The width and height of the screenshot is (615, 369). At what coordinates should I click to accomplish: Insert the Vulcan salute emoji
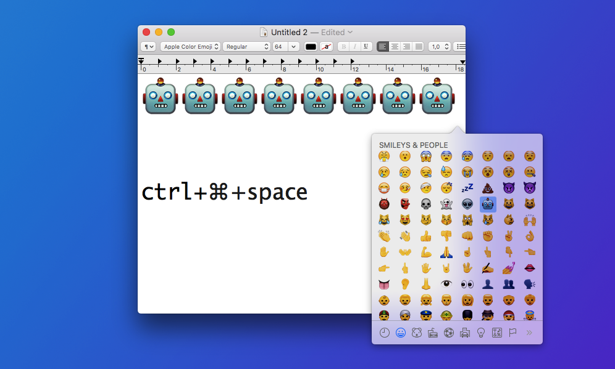[467, 269]
